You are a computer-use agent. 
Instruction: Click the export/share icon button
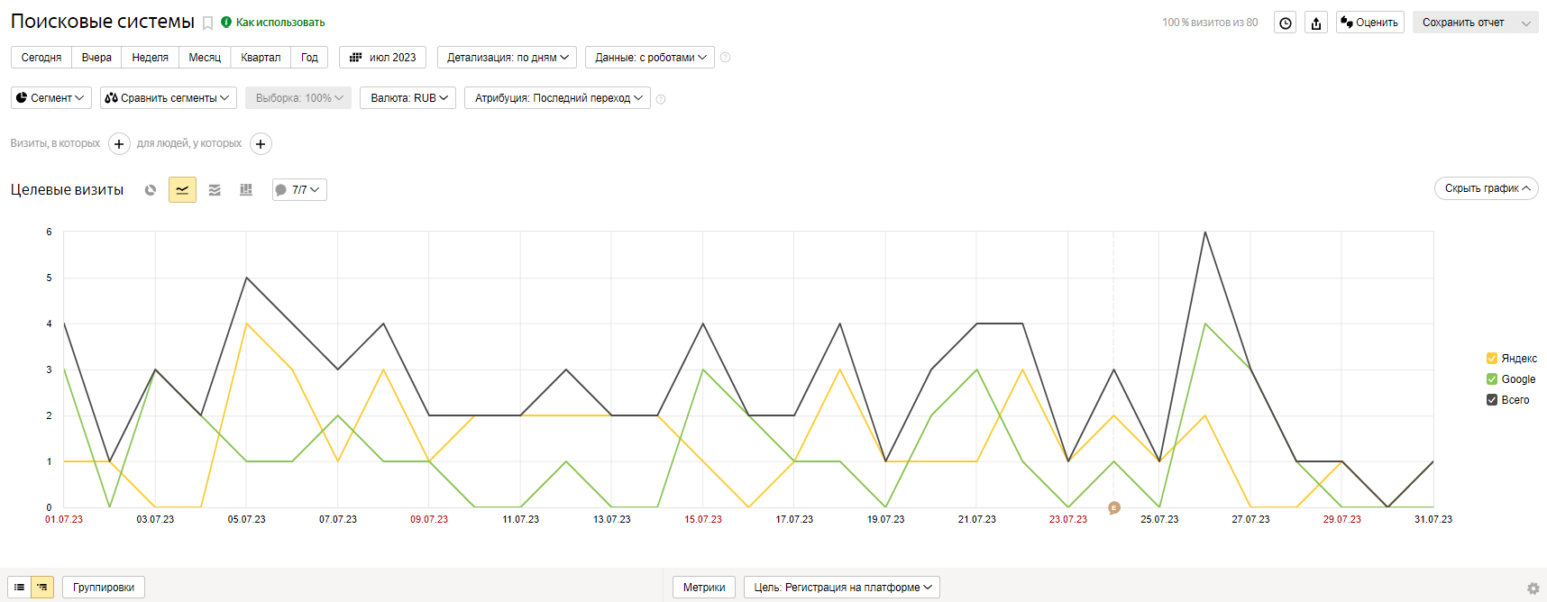pos(1316,23)
